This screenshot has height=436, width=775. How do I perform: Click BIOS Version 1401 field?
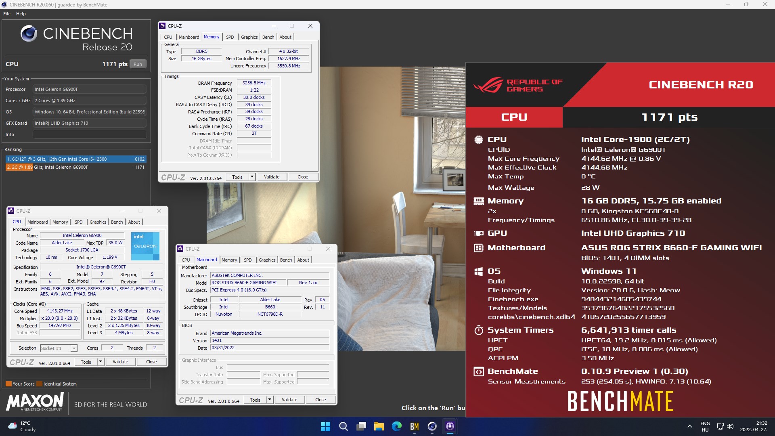270,341
